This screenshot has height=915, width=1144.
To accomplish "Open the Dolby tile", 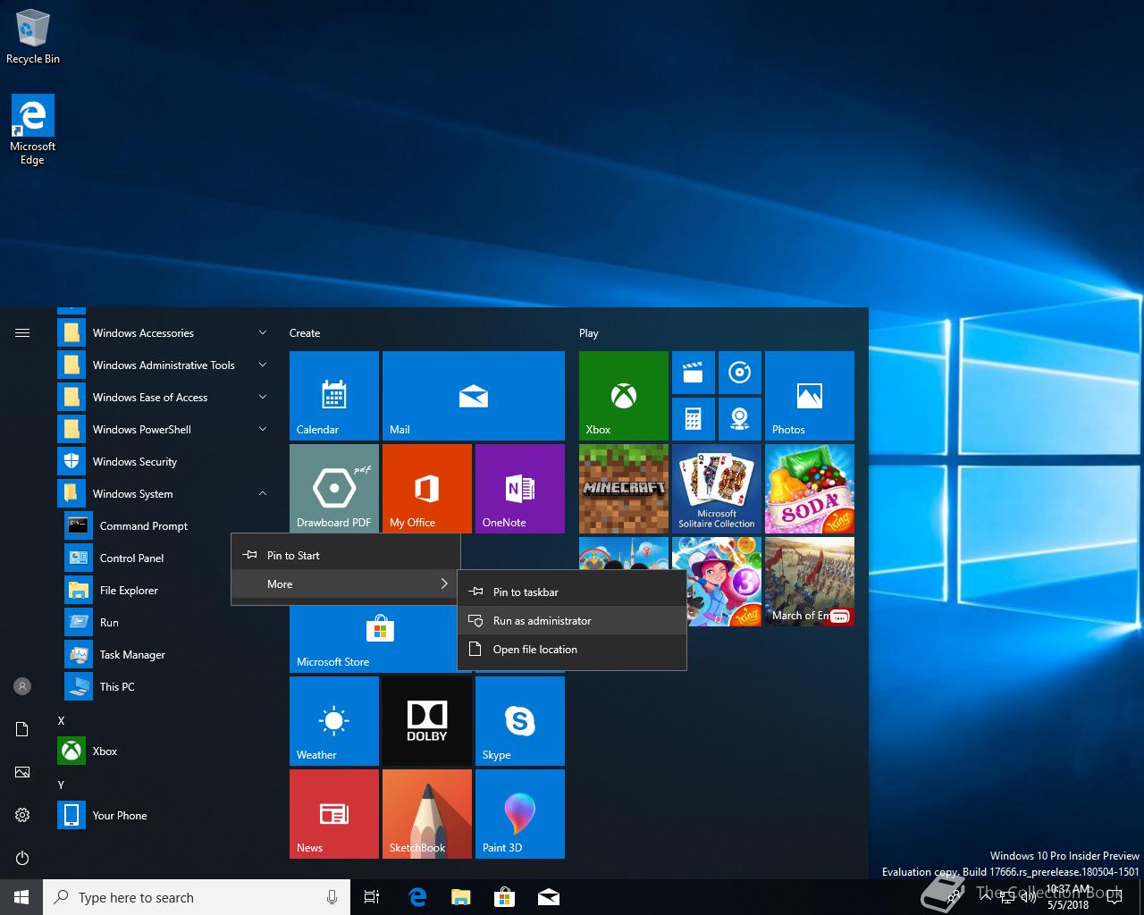I will pyautogui.click(x=427, y=721).
